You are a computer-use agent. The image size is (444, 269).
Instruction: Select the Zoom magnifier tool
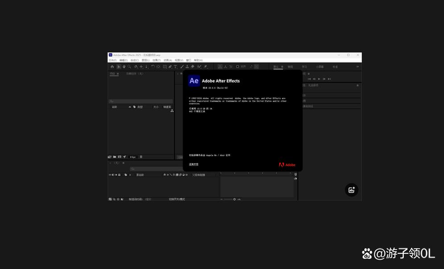(129, 67)
